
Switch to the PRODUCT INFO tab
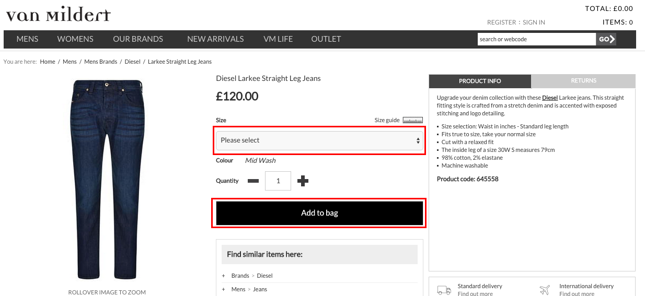tap(480, 81)
